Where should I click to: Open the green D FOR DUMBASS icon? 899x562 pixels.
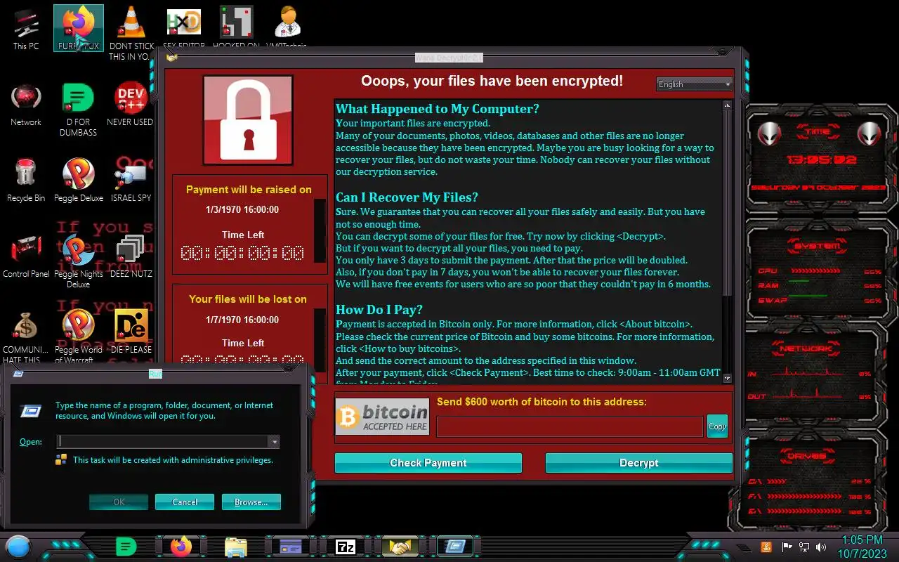click(78, 108)
